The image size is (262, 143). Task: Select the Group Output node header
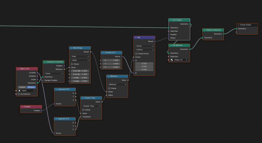point(247,25)
